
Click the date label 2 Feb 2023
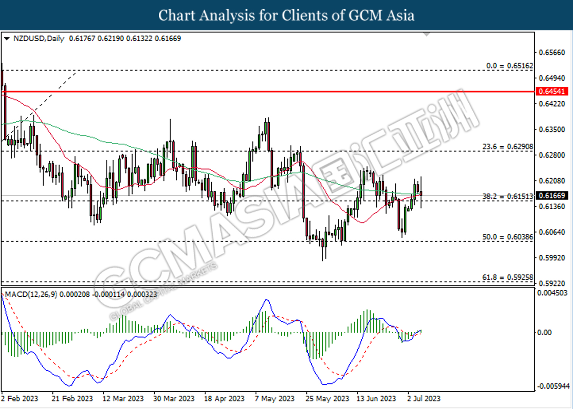click(x=20, y=399)
